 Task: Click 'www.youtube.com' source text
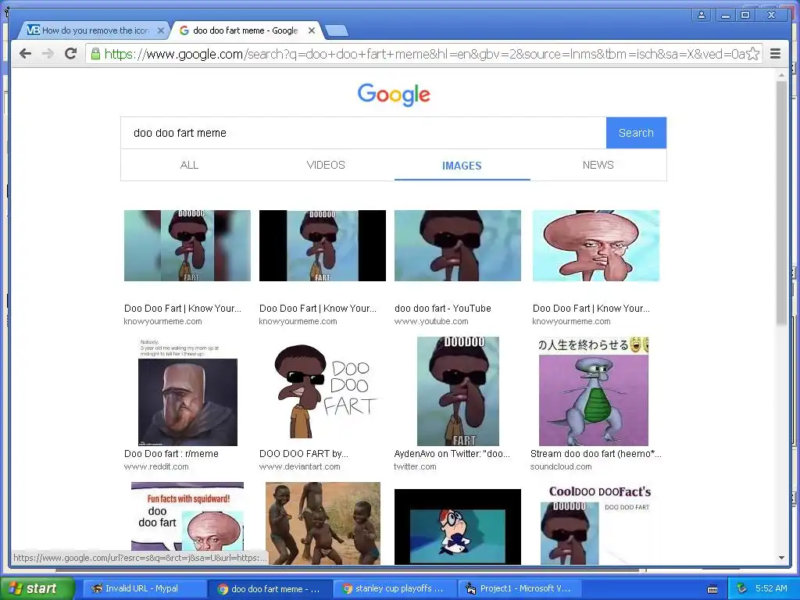tap(431, 321)
